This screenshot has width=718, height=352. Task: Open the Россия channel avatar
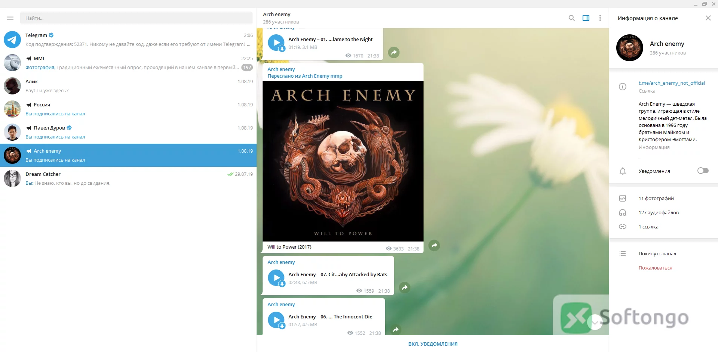pyautogui.click(x=12, y=109)
